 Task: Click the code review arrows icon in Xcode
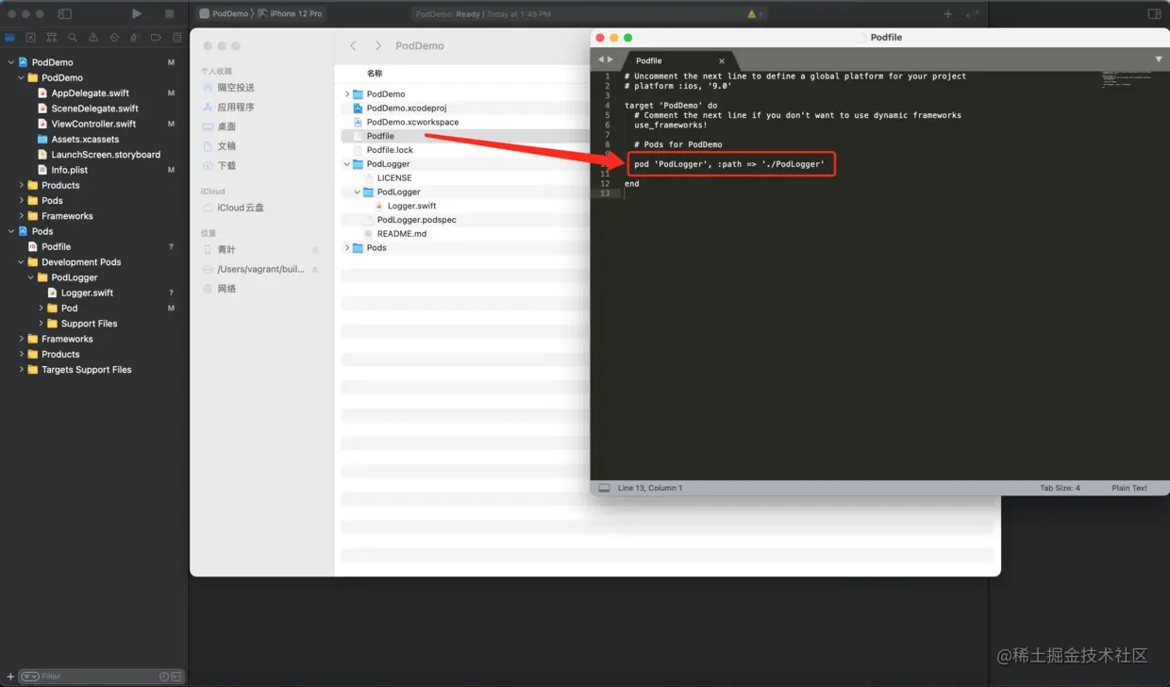click(973, 14)
